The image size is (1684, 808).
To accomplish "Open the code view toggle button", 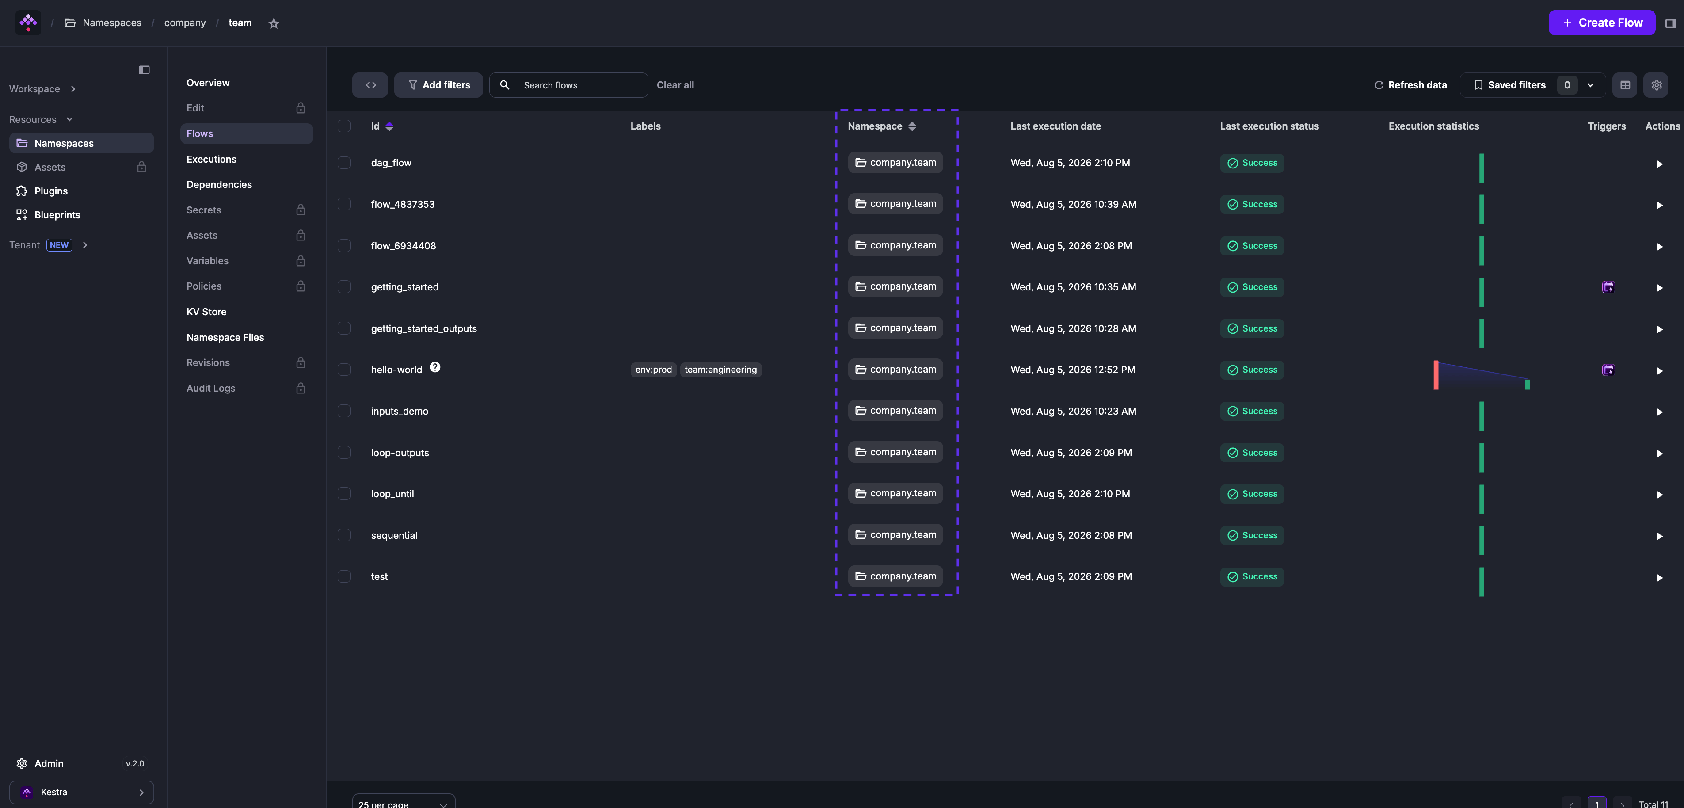I will coord(370,85).
